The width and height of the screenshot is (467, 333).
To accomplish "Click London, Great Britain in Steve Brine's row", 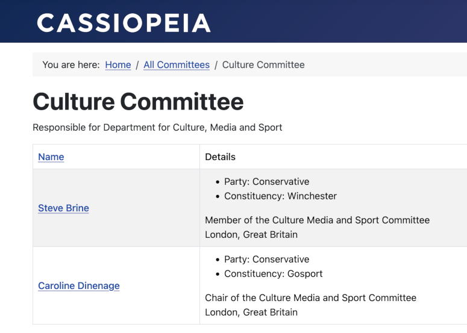I will point(251,235).
